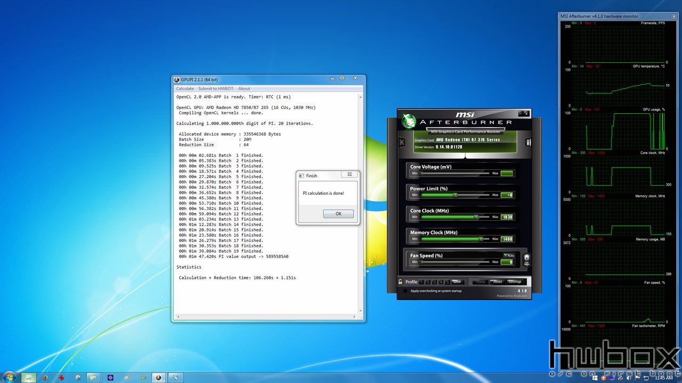Click the info i side button
Screen dimensions: 682x383
[528, 142]
